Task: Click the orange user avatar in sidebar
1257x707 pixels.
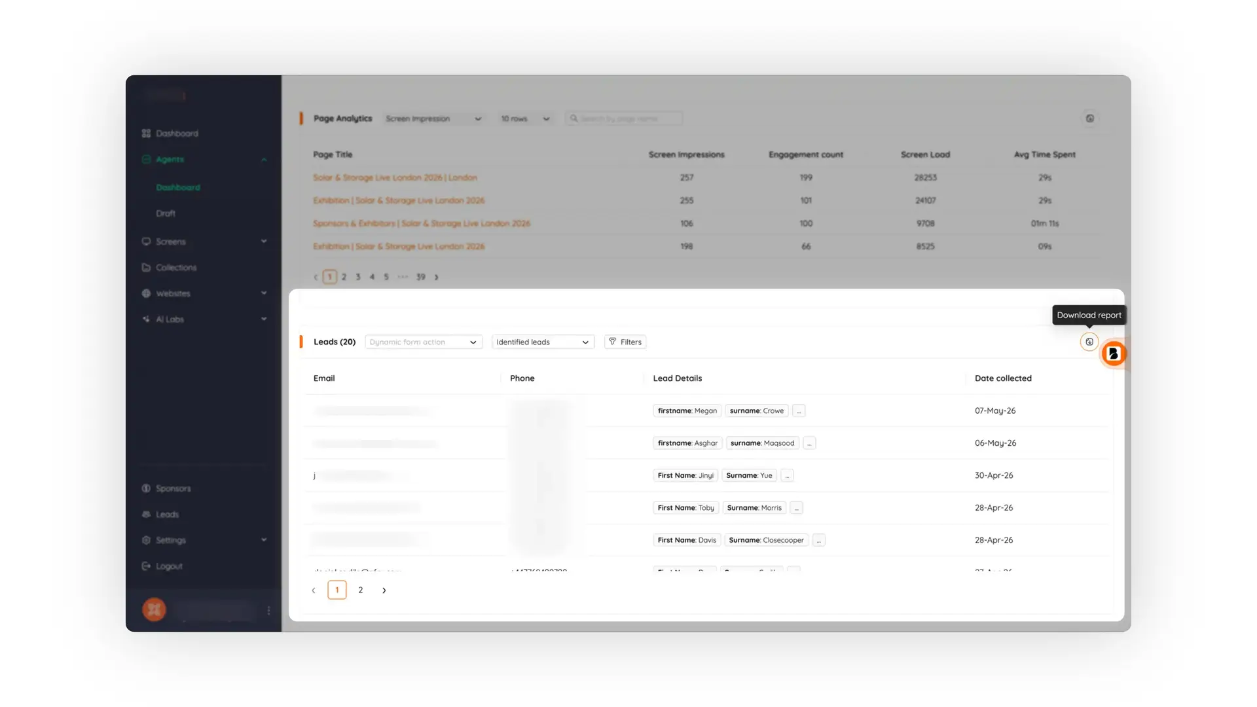Action: (155, 609)
